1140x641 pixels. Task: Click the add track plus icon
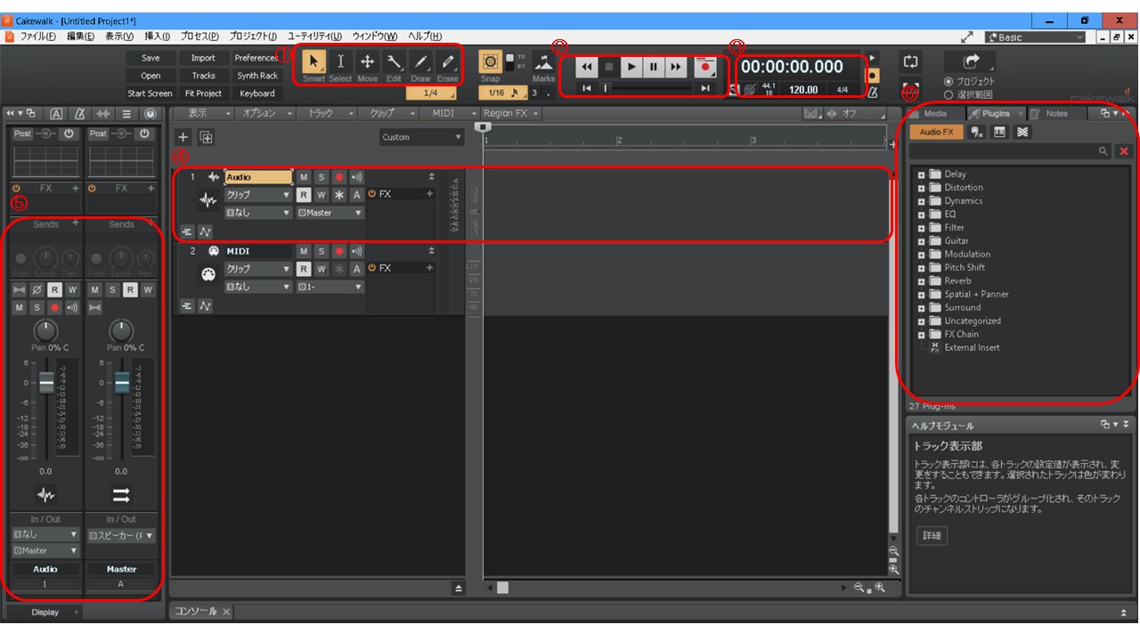tap(183, 137)
